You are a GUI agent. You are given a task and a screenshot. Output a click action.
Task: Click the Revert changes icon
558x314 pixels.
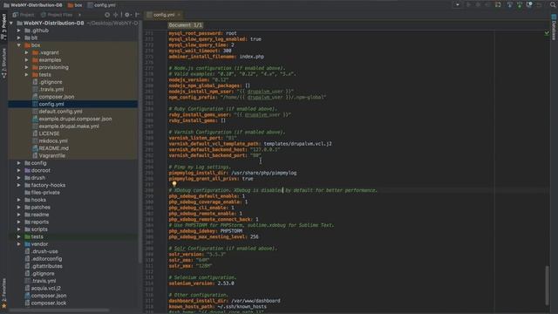pos(540,4)
